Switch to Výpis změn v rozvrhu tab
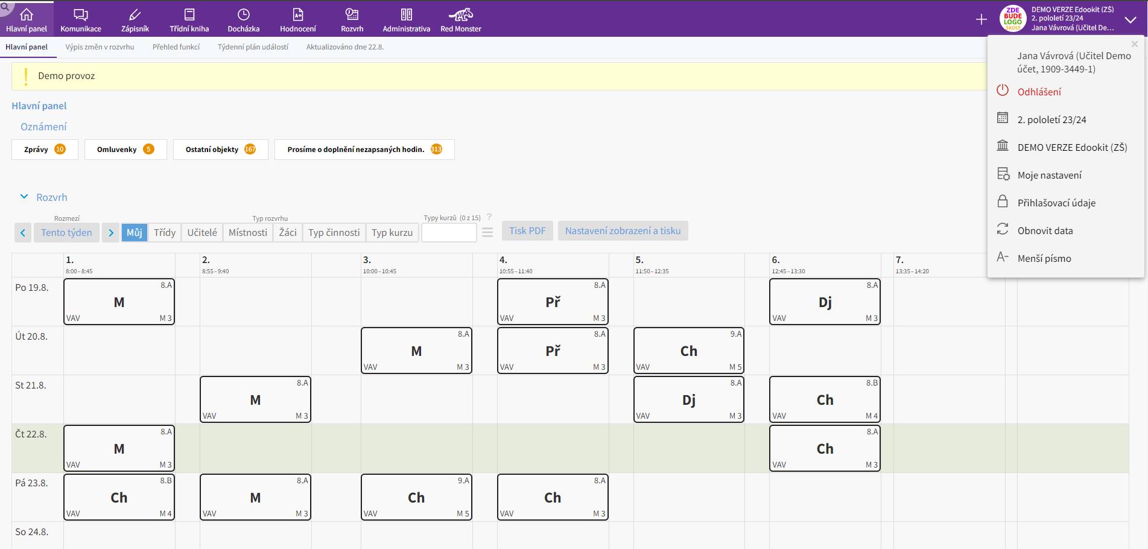This screenshot has width=1148, height=549. [100, 47]
